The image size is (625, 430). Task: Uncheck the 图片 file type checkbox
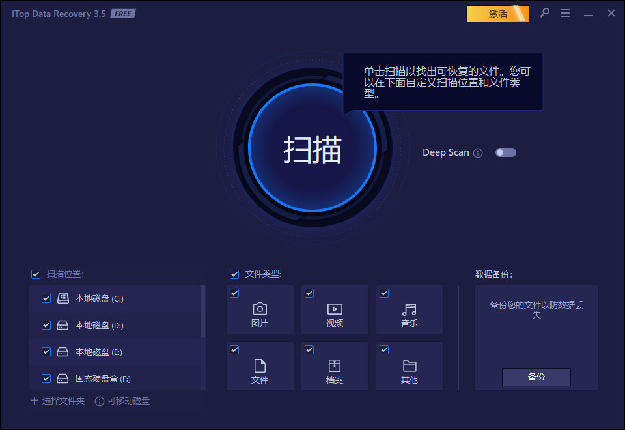(234, 293)
